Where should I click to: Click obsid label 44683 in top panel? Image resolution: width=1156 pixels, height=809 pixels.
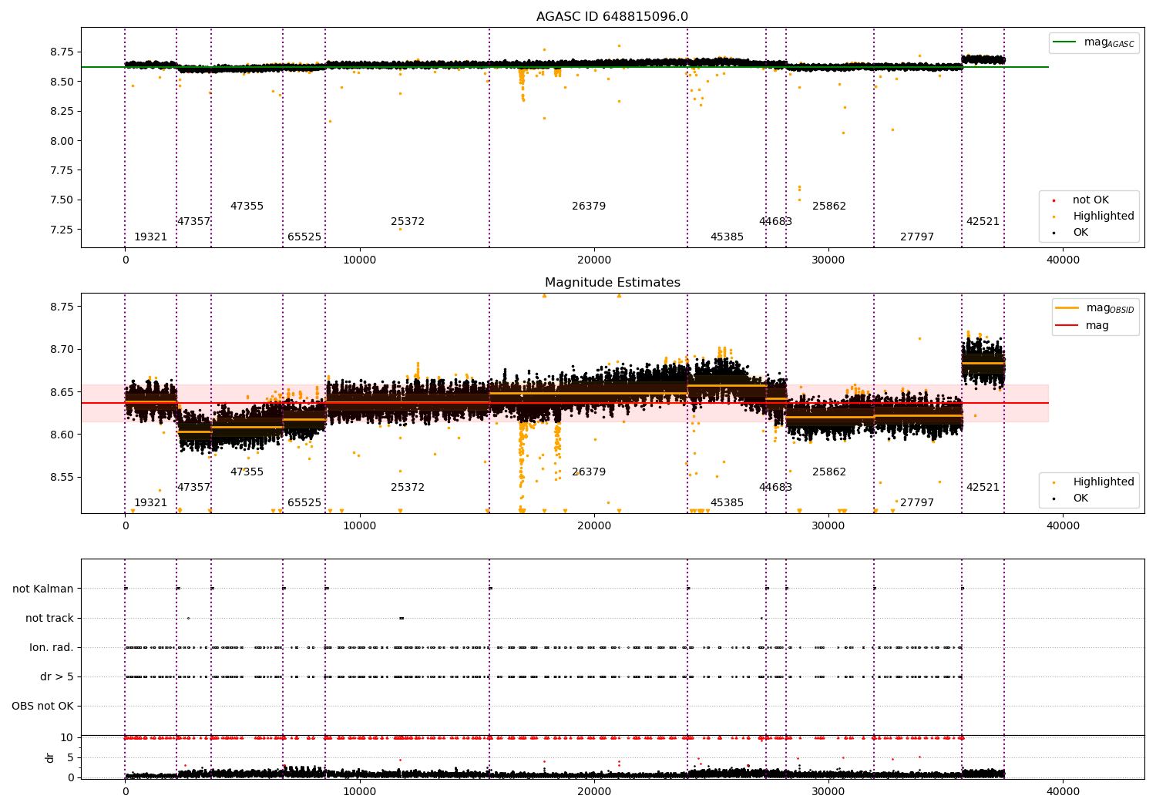(x=775, y=222)
